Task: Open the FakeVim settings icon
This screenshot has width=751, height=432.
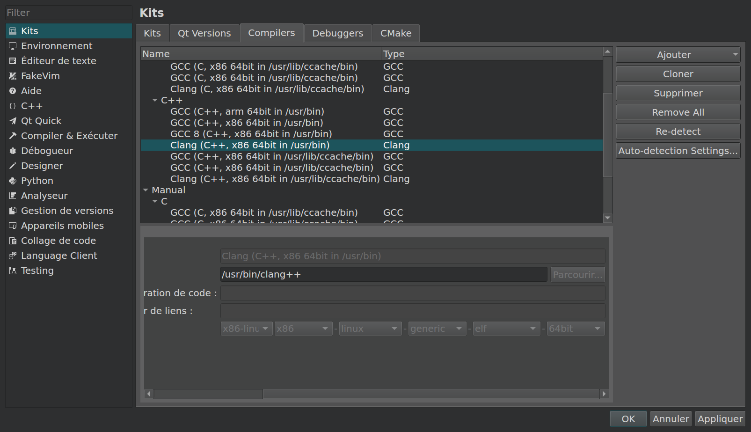Action: point(13,76)
